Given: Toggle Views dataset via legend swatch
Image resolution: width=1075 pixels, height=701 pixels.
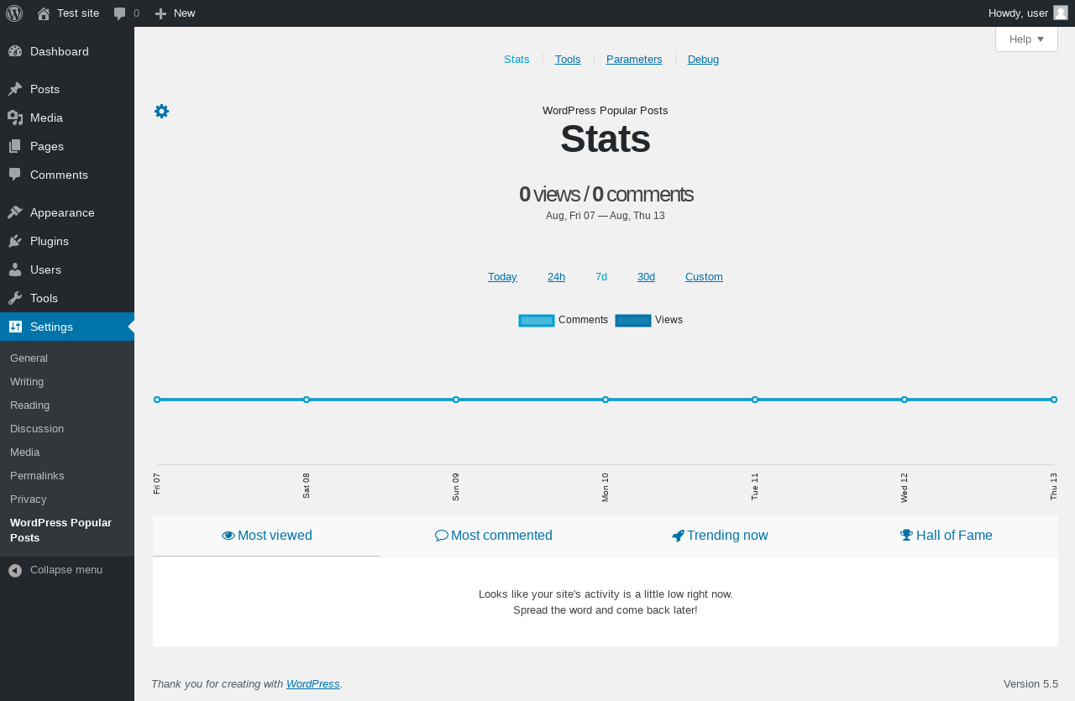Looking at the screenshot, I should click(633, 321).
